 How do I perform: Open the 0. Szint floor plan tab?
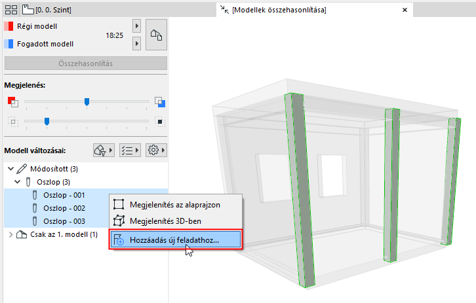tap(47, 10)
